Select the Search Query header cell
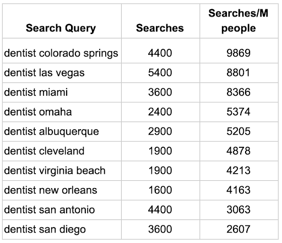This screenshot has width=282, height=243. 62,21
